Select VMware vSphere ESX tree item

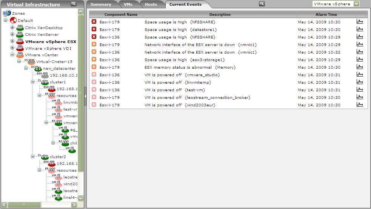(x=51, y=41)
